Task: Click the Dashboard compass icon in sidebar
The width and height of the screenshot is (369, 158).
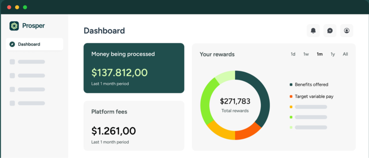Action: [12, 44]
